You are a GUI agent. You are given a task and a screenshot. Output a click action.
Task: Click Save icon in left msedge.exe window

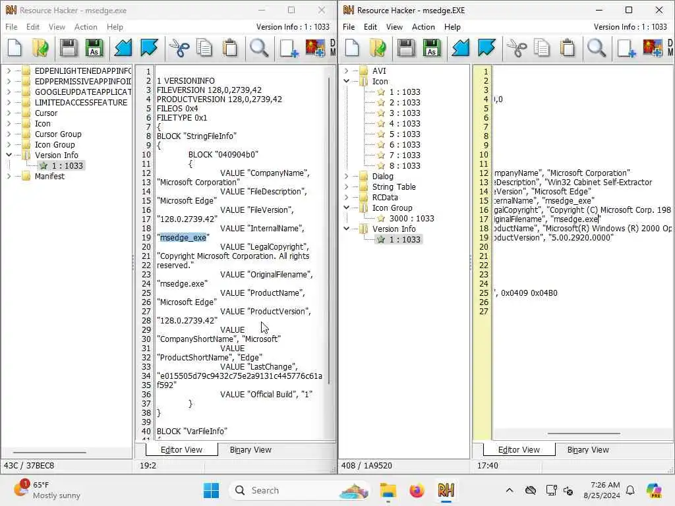click(69, 47)
